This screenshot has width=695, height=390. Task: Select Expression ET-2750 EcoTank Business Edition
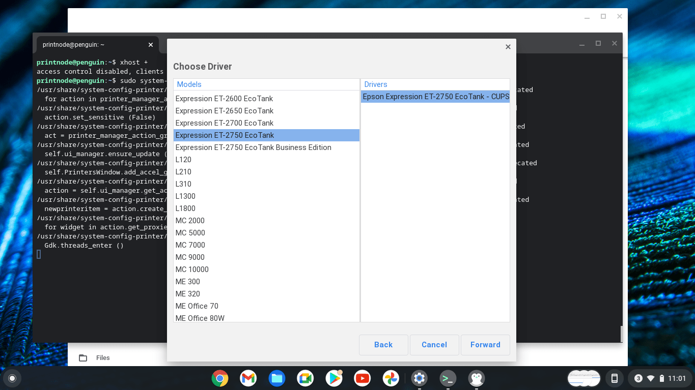pos(267,147)
